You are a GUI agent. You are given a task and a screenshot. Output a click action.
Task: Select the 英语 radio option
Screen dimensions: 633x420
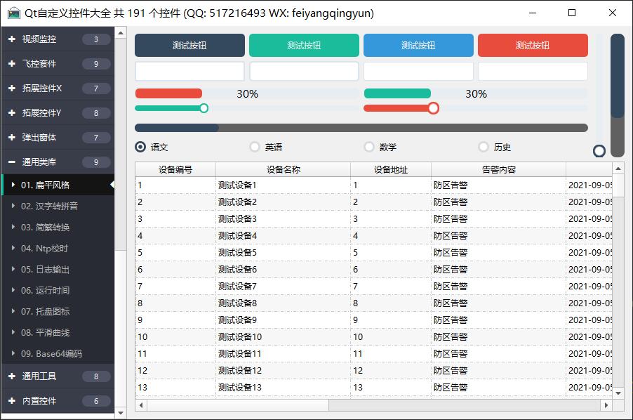coord(255,147)
